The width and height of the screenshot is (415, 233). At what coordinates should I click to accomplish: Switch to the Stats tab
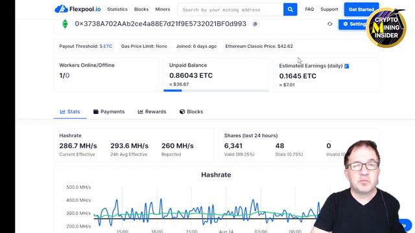(x=70, y=112)
